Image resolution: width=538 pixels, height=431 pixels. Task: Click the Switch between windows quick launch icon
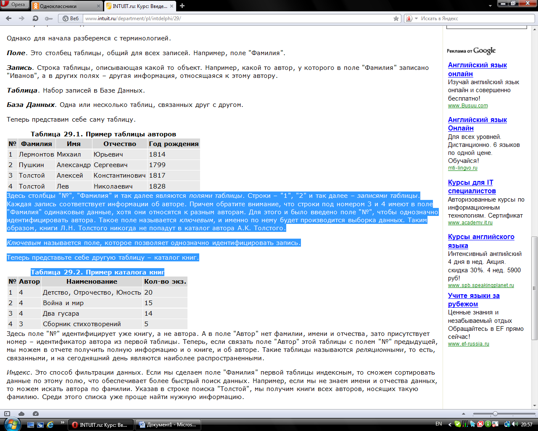tap(40, 425)
